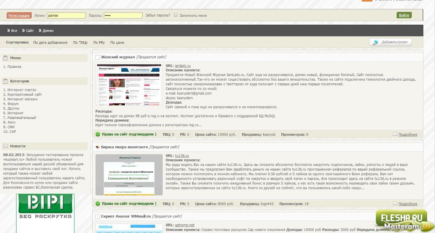The height and width of the screenshot is (233, 435).
Task: Click the price 10000 руб. value
Action: 227,135
